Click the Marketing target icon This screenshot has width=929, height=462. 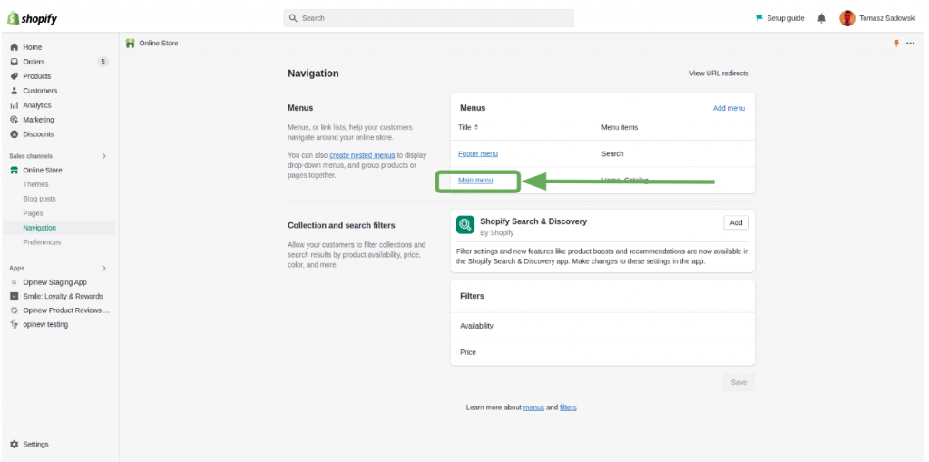[15, 120]
